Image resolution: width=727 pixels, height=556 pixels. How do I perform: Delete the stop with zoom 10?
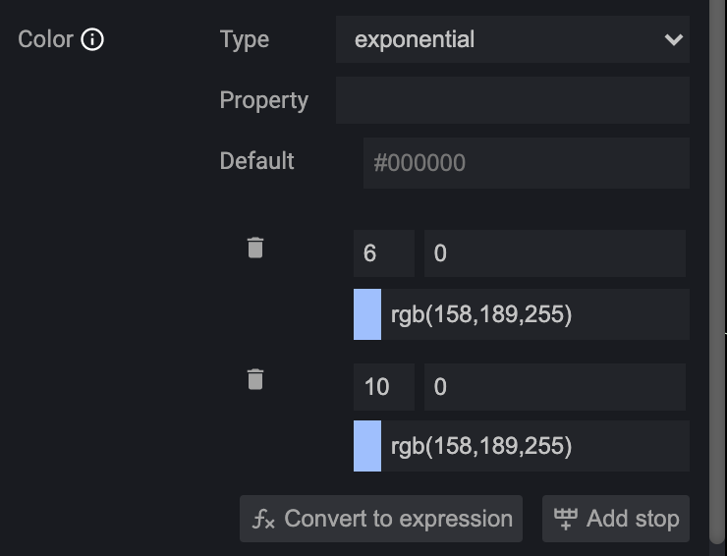coord(255,379)
